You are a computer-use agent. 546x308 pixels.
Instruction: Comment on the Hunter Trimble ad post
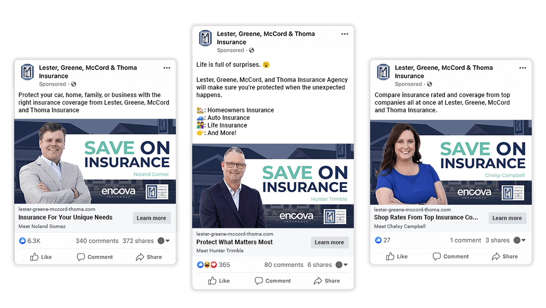272,281
